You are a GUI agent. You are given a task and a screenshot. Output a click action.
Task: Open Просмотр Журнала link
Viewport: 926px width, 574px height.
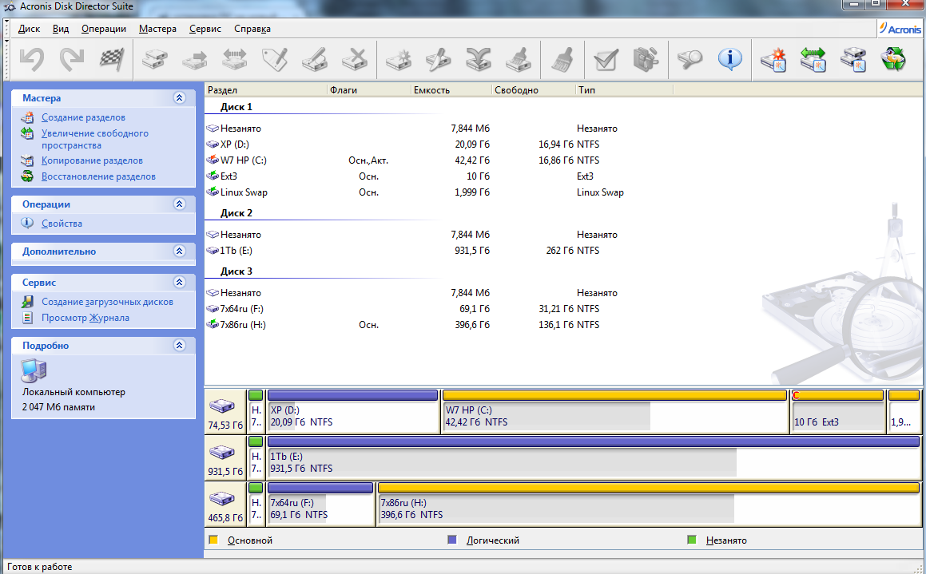pos(85,318)
